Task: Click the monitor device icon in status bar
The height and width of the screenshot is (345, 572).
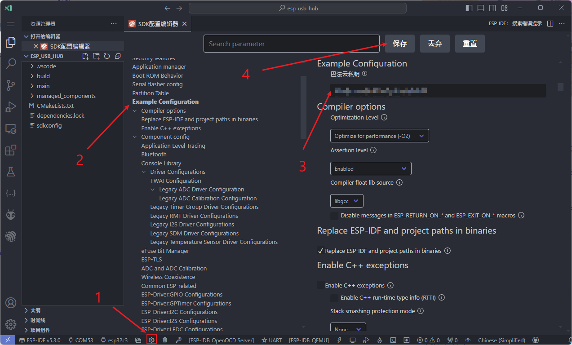Action: pyautogui.click(x=353, y=340)
